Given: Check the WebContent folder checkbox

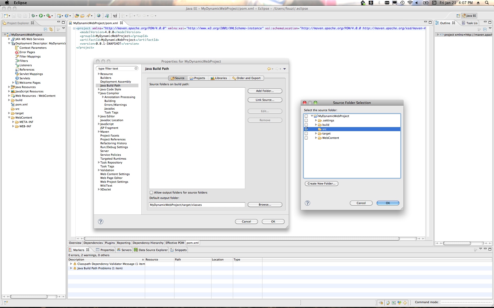Looking at the screenshot, I should pos(306,138).
